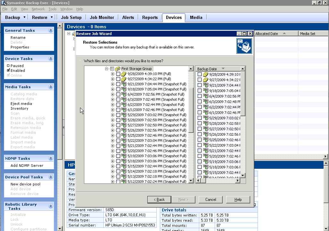Click the snapshot icon for 5/27/2009 7:02:50 PM in tree
Viewport: 329px width, 231px height.
pyautogui.click(x=124, y=125)
